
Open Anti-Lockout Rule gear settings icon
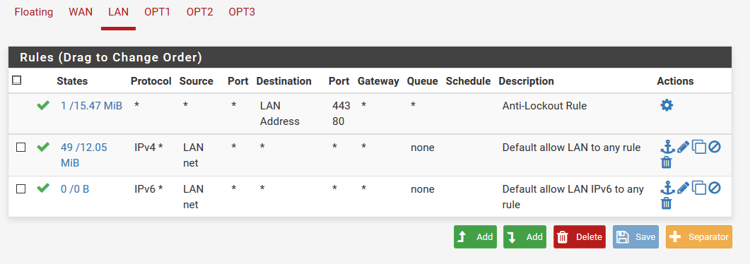tap(667, 105)
